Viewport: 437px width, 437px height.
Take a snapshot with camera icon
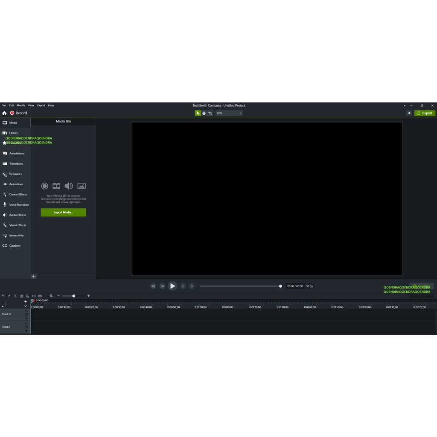click(x=40, y=296)
